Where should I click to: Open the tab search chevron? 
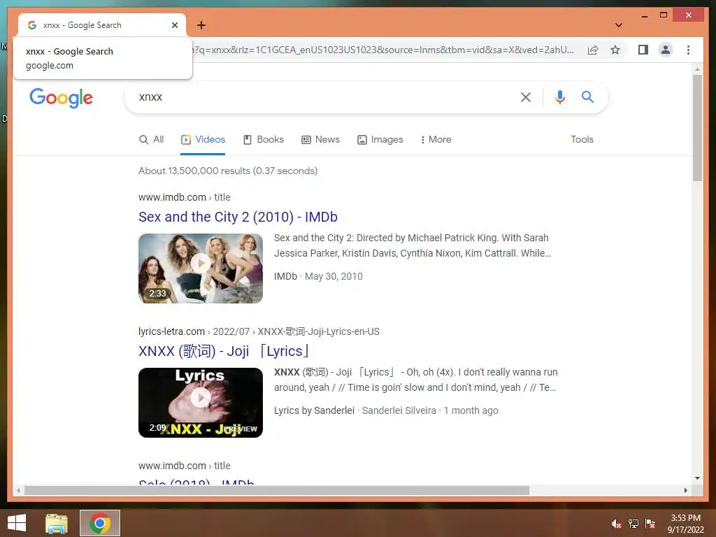pos(618,25)
